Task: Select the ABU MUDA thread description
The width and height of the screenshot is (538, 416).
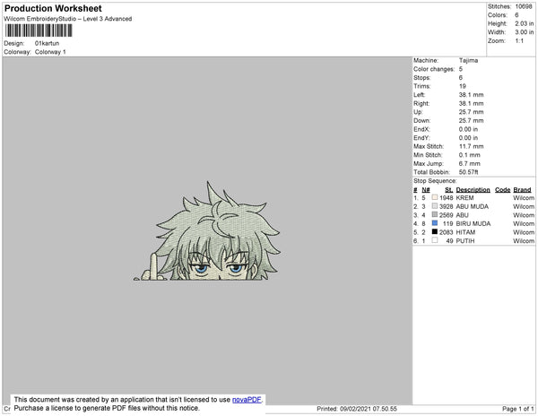Action: [x=473, y=206]
